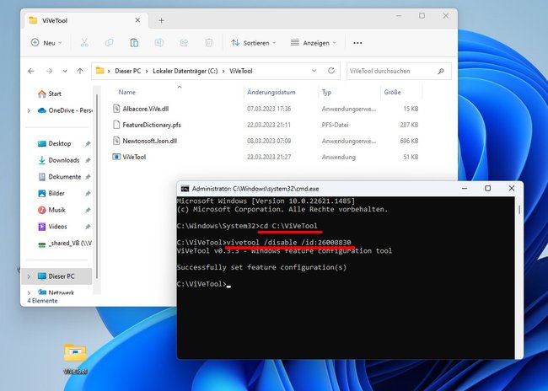548x391 pixels.
Task: Click the date 22.03.2023 21:27
Action: 269,157
